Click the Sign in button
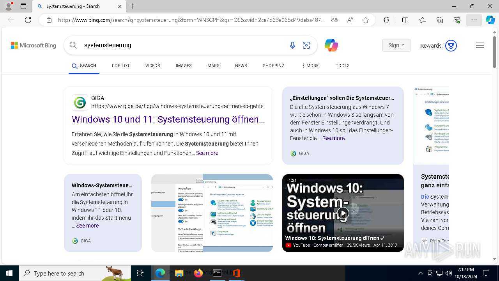This screenshot has width=499, height=281. click(396, 45)
